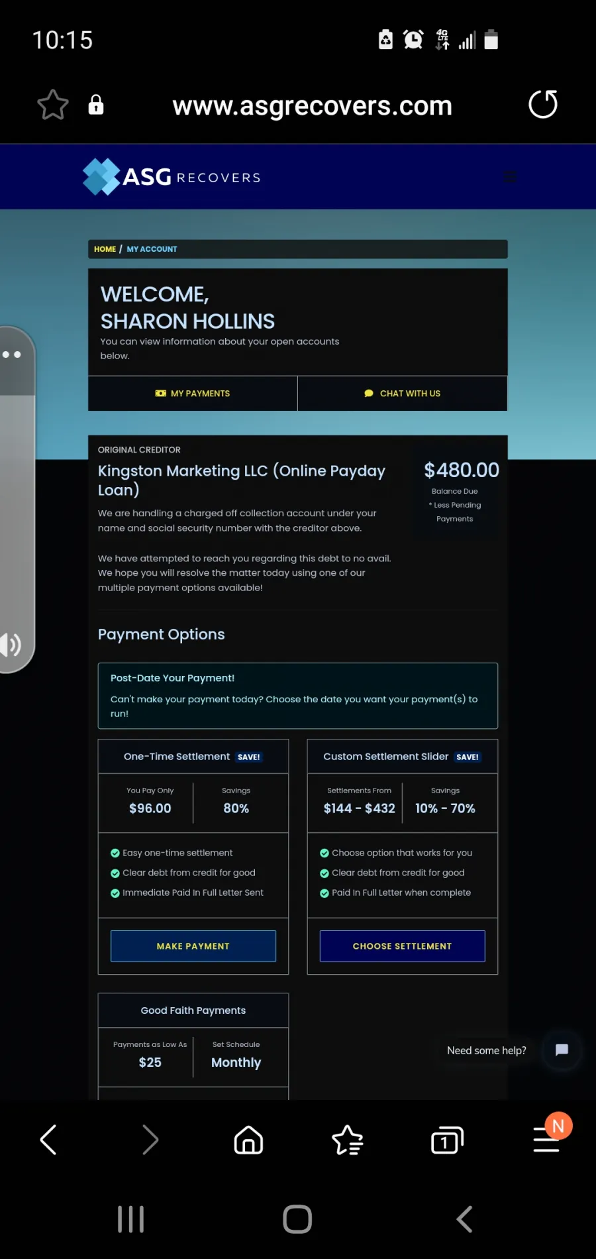596x1259 pixels.
Task: Select the $480.00 balance due amount
Action: (x=462, y=470)
